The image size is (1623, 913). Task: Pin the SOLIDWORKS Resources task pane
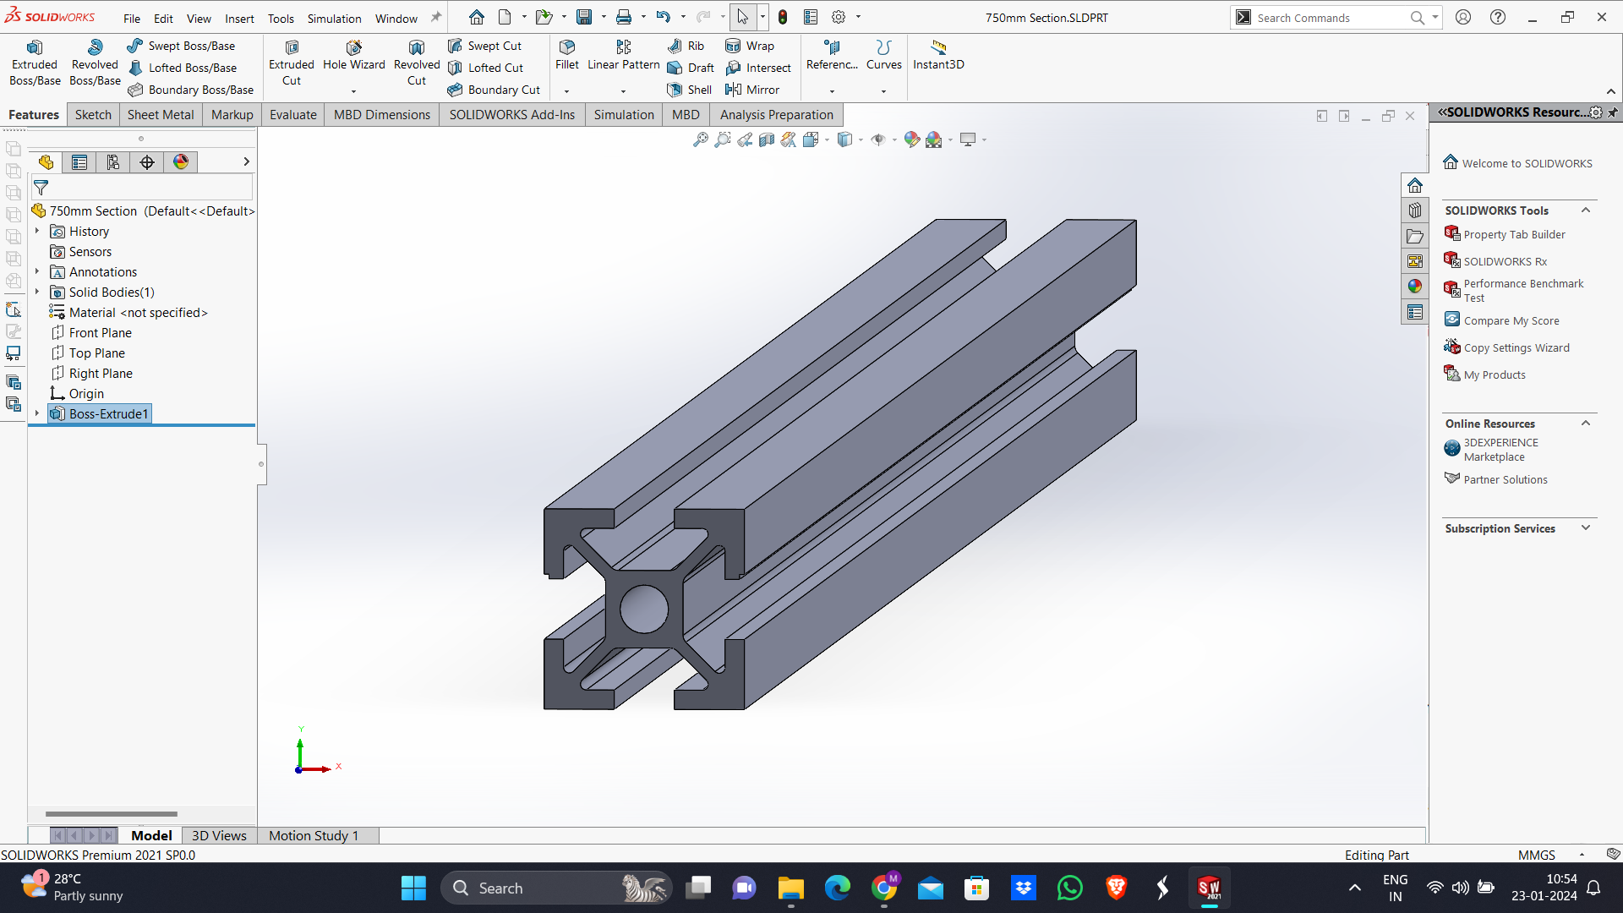click(1613, 112)
